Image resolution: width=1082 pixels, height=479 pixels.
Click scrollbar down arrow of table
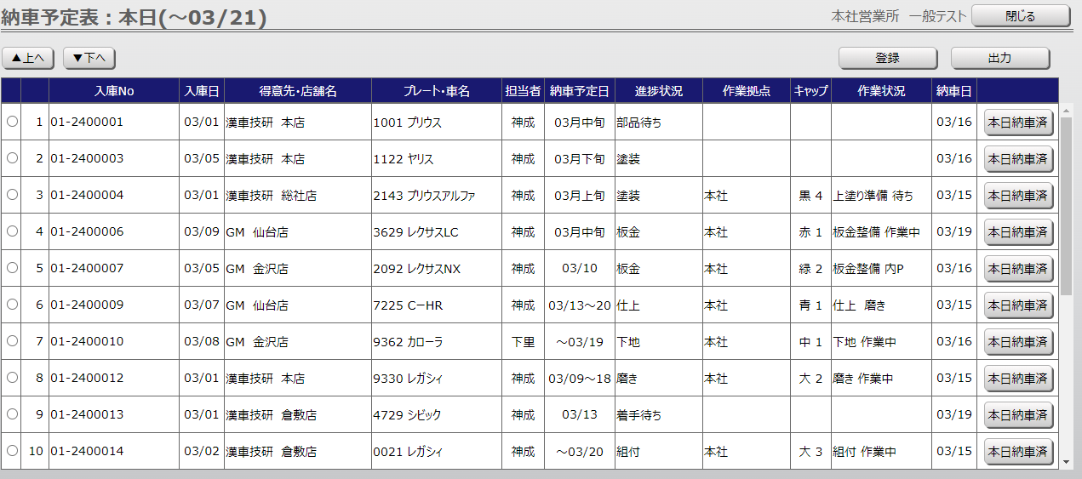[x=1067, y=462]
